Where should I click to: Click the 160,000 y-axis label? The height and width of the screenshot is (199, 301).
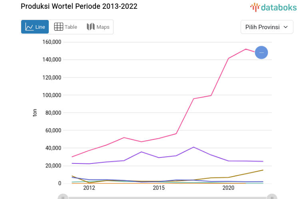click(51, 42)
